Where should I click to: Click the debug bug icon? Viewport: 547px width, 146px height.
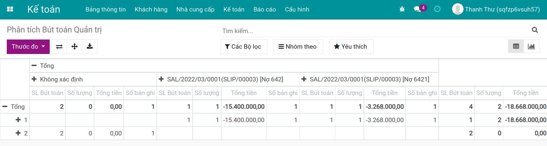[402, 9]
